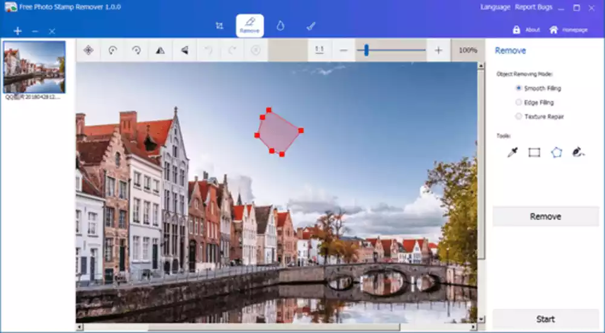This screenshot has height=333, width=605.
Task: Click the horizontal scrollbar thumb
Action: pyautogui.click(x=274, y=327)
